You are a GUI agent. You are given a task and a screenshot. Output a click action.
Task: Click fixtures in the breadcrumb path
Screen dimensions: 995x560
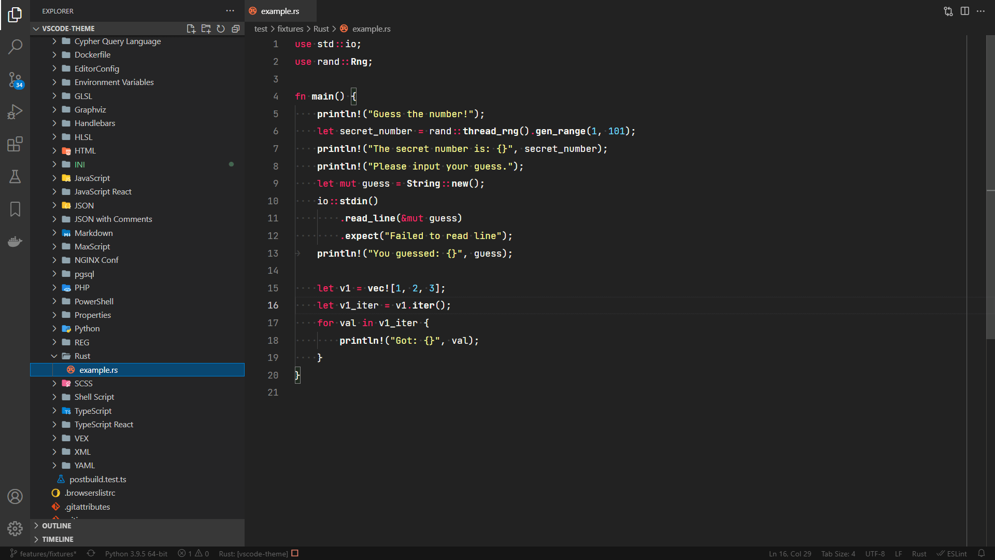click(x=290, y=29)
